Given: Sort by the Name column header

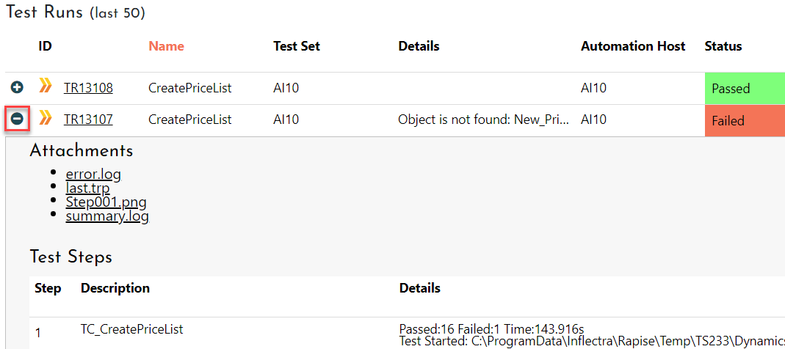Looking at the screenshot, I should point(166,46).
